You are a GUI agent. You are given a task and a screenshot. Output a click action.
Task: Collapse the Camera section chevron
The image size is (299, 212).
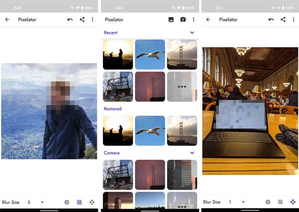click(x=192, y=153)
